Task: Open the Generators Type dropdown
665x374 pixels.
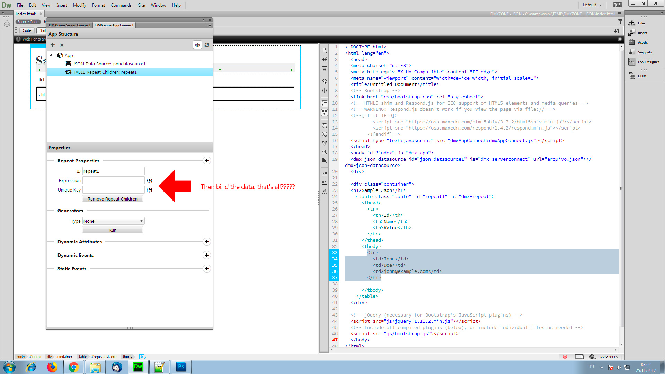Action: click(113, 221)
